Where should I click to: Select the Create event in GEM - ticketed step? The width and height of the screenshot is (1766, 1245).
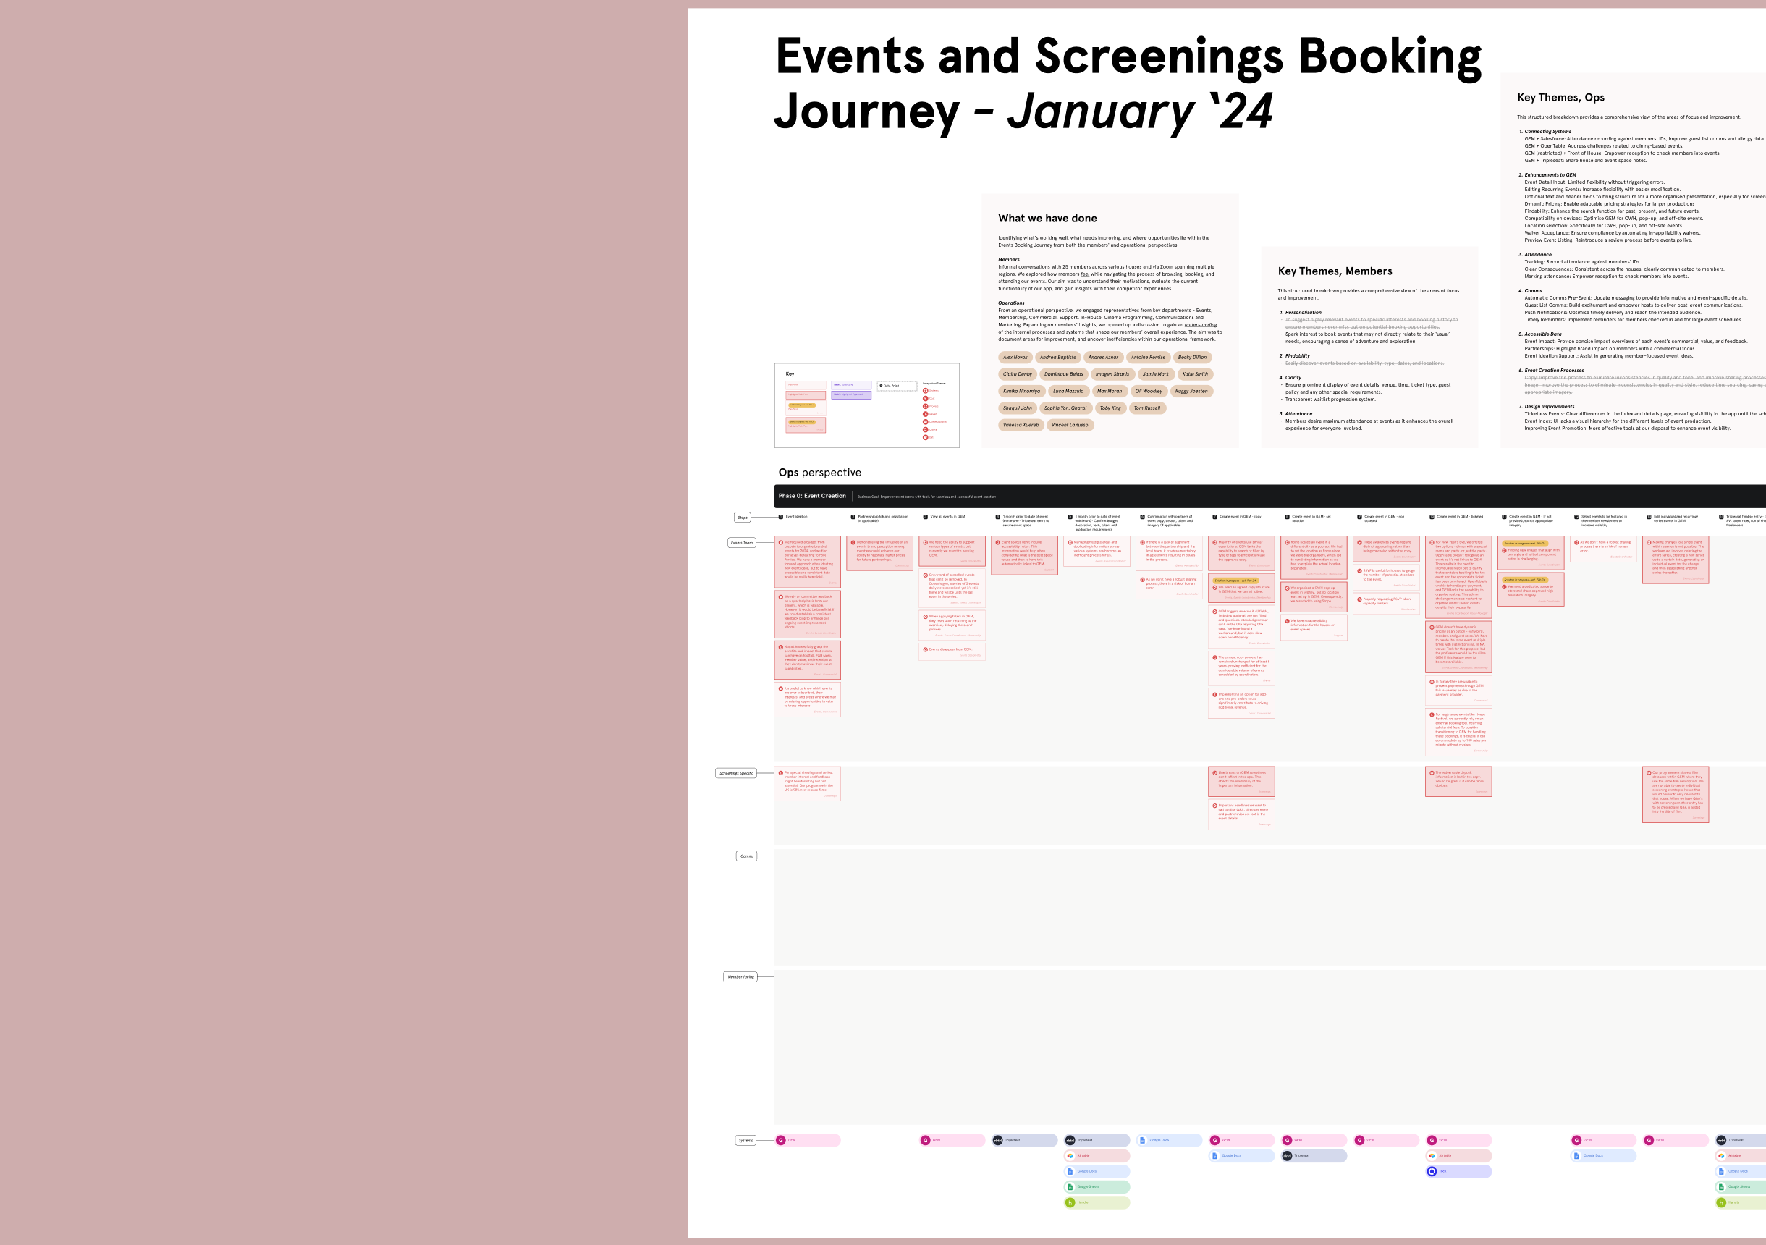coord(1460,516)
